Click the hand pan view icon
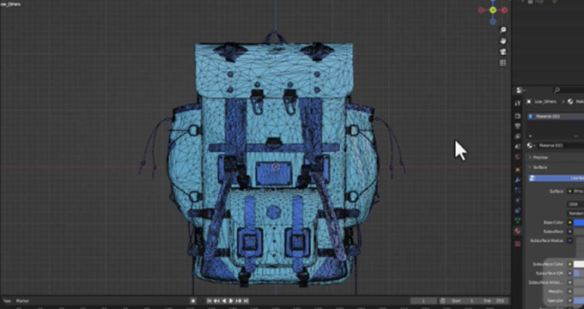This screenshot has height=309, width=584. 502,41
